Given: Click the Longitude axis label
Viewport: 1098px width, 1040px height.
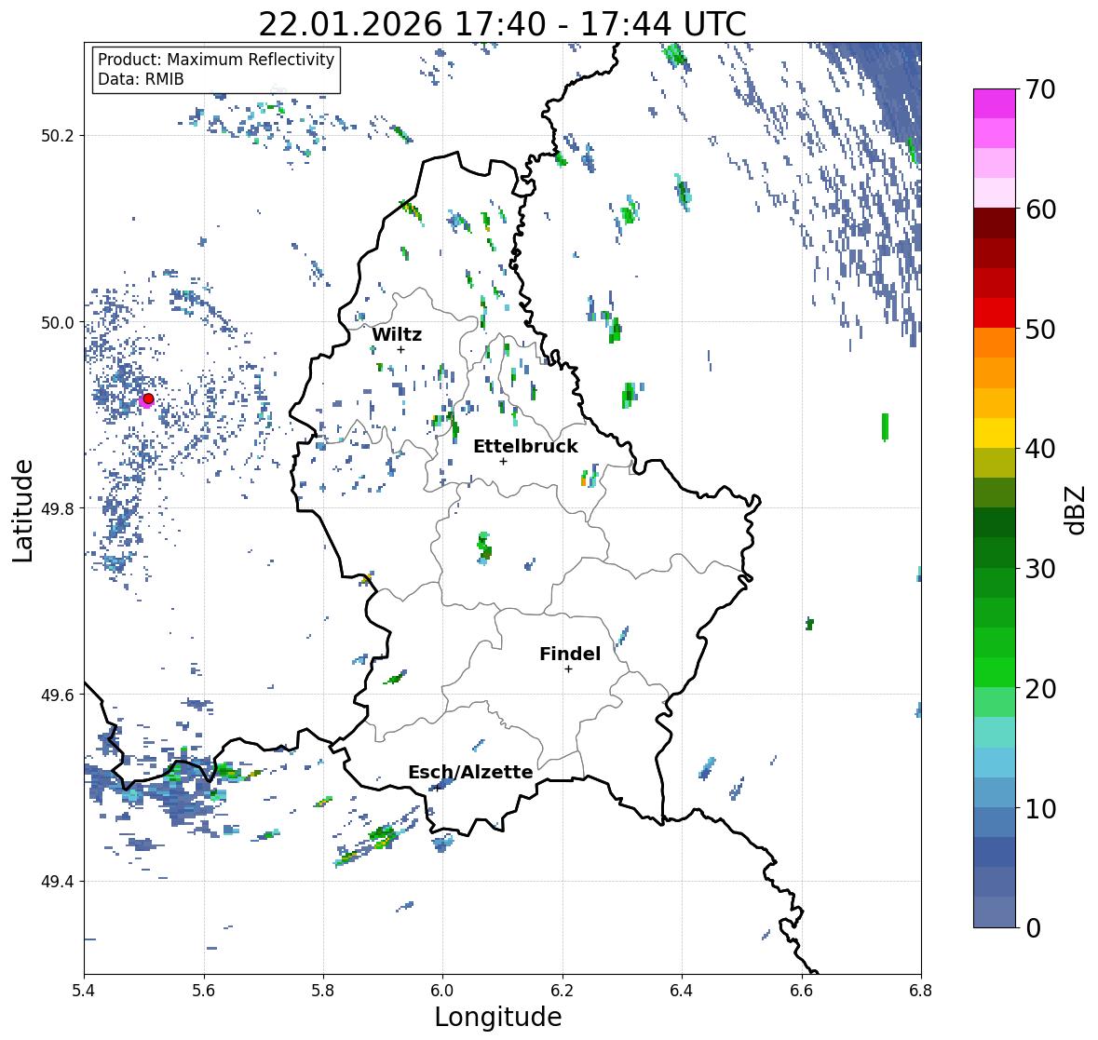Looking at the screenshot, I should (498, 1017).
